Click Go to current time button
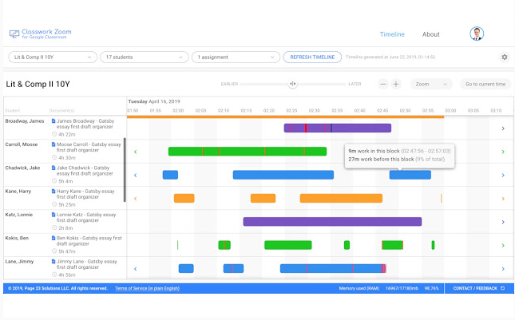This screenshot has width=515, height=320. [x=485, y=84]
